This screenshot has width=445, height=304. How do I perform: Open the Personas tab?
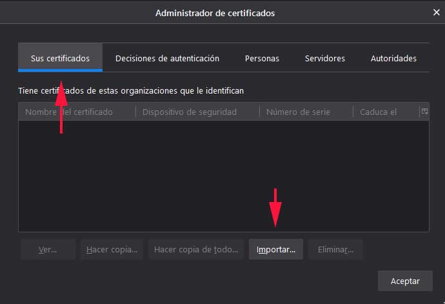pos(262,58)
